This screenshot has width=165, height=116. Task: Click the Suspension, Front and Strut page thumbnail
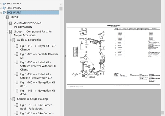[114, 56]
